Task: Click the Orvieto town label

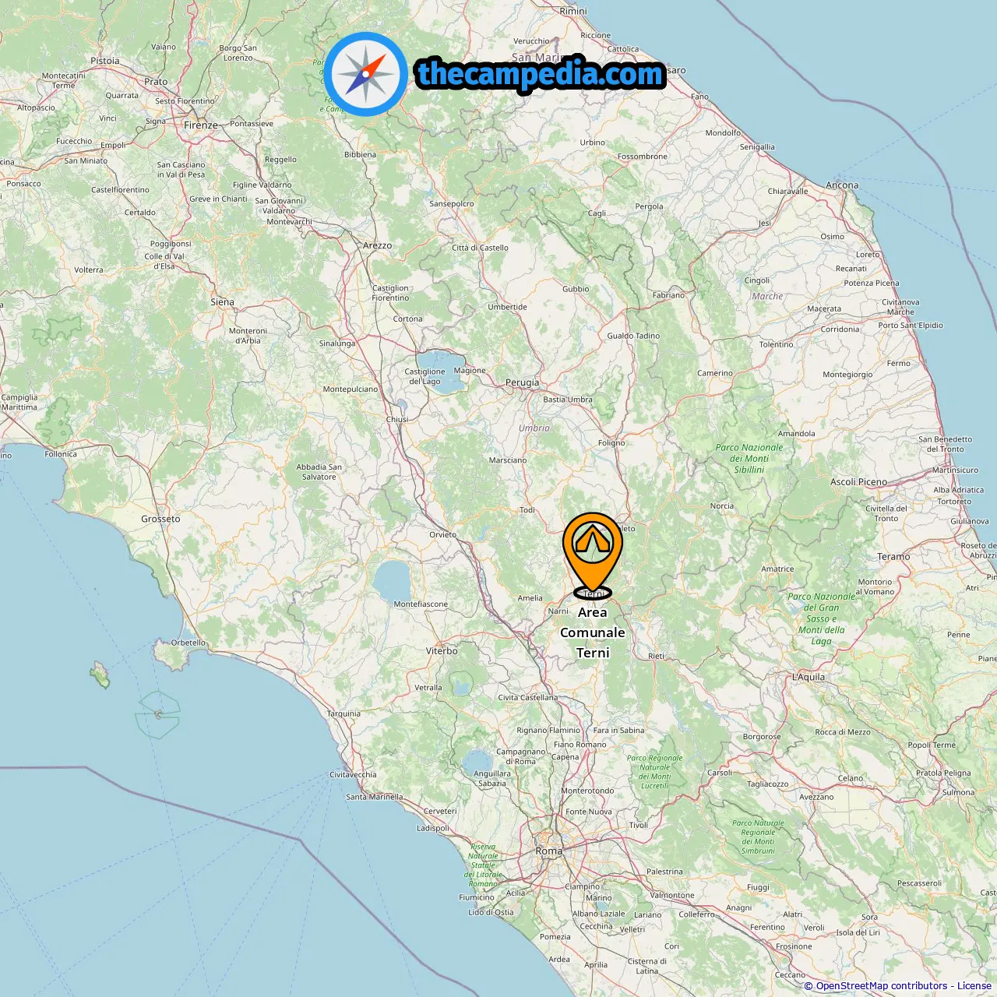Action: pyautogui.click(x=442, y=535)
